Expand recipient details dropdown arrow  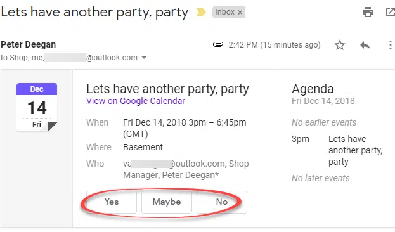click(x=144, y=58)
